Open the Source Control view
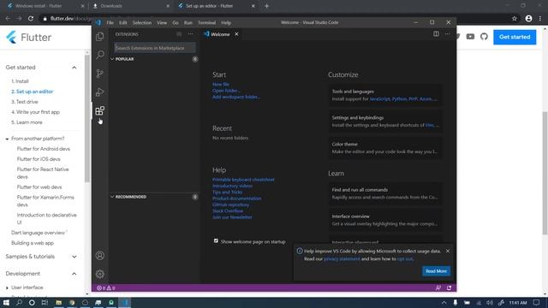Viewport: 548px width, 308px height. (x=100, y=74)
